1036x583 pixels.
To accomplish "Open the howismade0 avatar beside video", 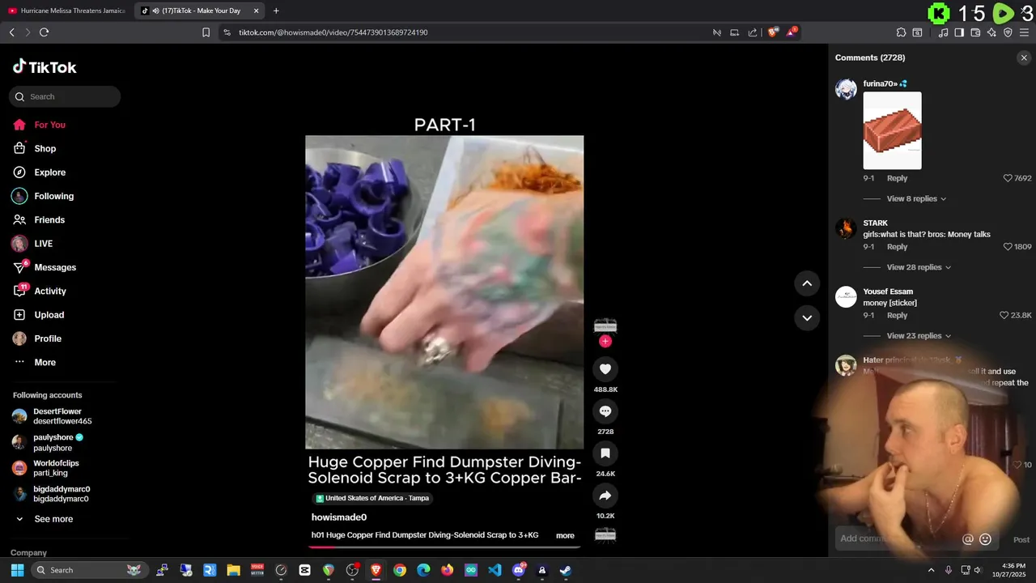I will tap(605, 326).
